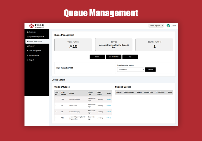Open the Select Language dropdown
Viewport: 202px width, 141px height.
coord(156,26)
